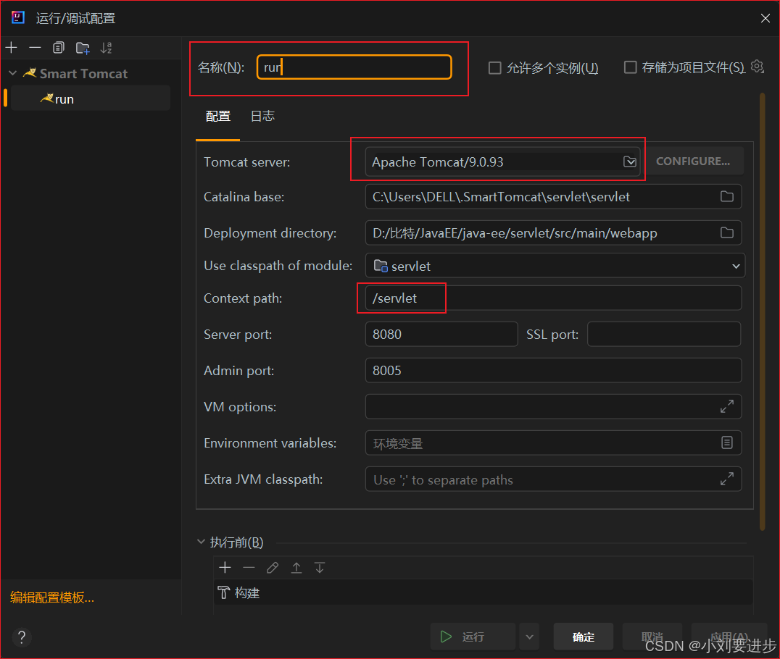Select the run configuration item
This screenshot has width=780, height=659.
tap(91, 99)
